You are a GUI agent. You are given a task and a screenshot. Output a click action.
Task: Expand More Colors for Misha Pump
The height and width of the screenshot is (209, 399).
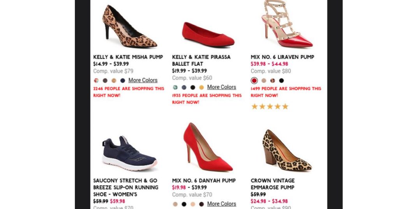click(143, 80)
